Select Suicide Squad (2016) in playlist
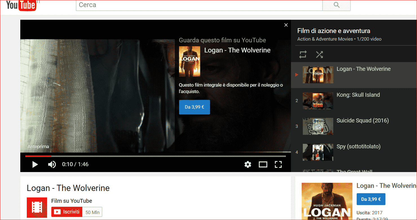The height and width of the screenshot is (220, 417). pos(354,127)
